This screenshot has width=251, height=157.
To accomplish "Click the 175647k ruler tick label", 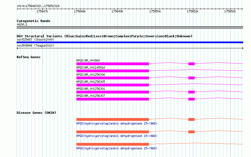I will 42,11.
